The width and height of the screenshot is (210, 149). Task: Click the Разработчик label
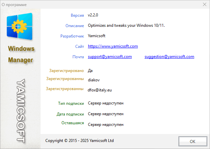point(72,36)
